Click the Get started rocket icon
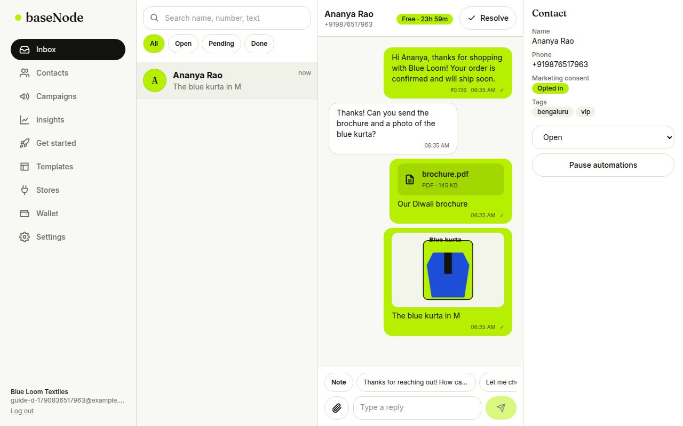Viewport: 683px width, 426px height. (25, 143)
